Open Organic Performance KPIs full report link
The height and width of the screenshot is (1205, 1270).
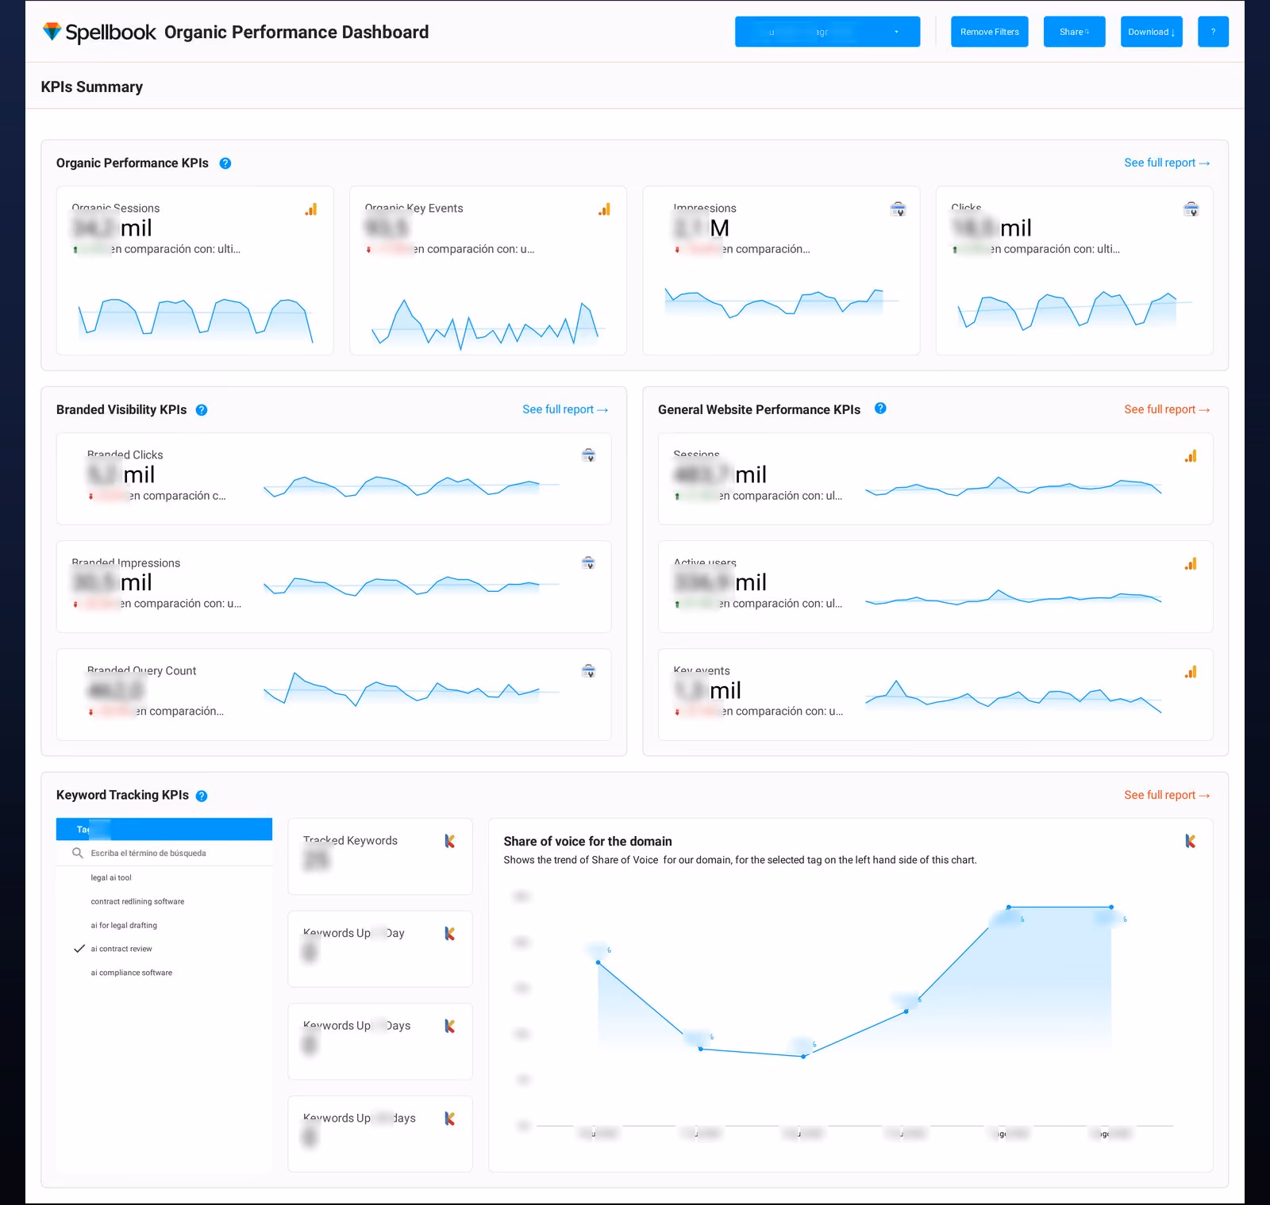tap(1167, 163)
